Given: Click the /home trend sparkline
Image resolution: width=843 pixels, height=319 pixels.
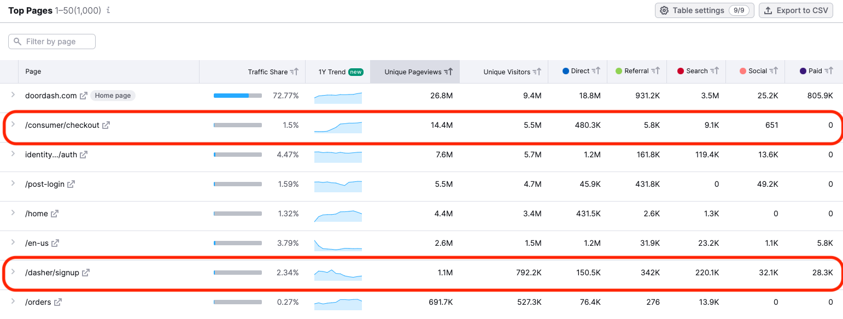Looking at the screenshot, I should 338,215.
